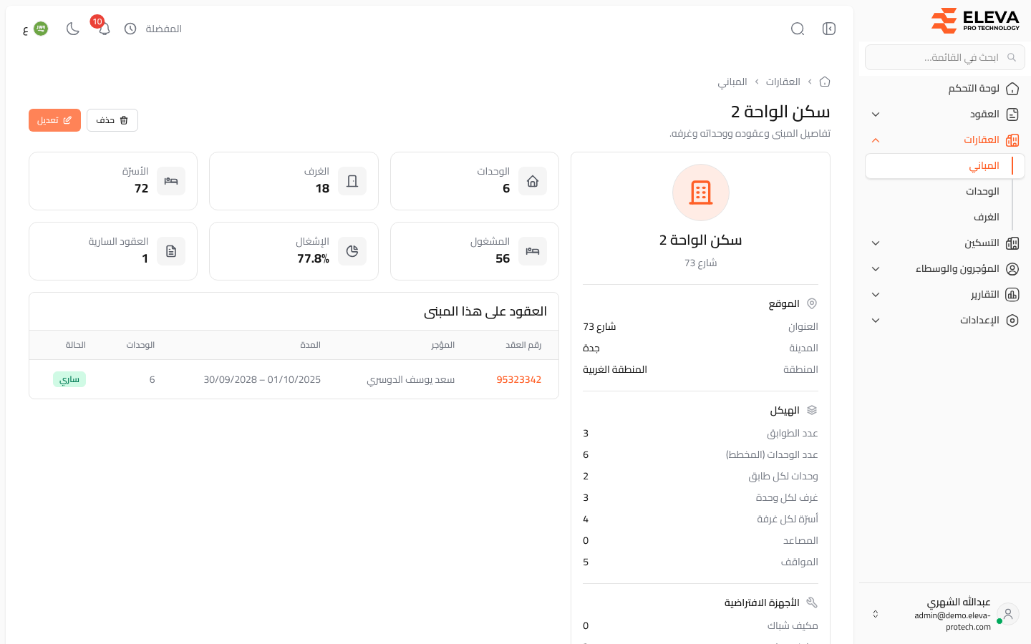Expand the العقود sidebar menu chevron

[876, 114]
